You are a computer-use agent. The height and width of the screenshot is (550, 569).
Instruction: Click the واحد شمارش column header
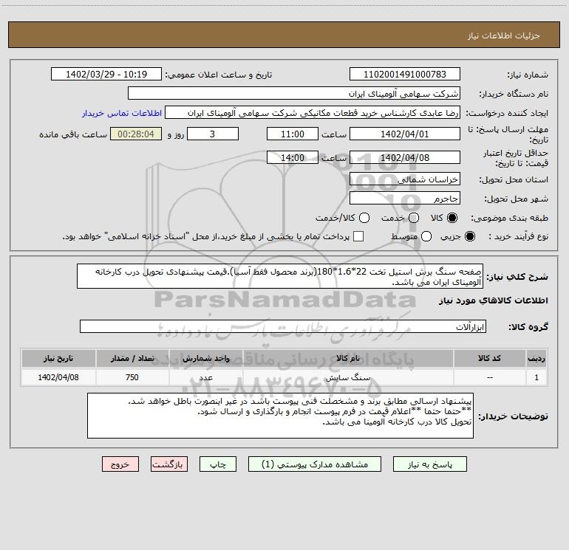click(205, 358)
